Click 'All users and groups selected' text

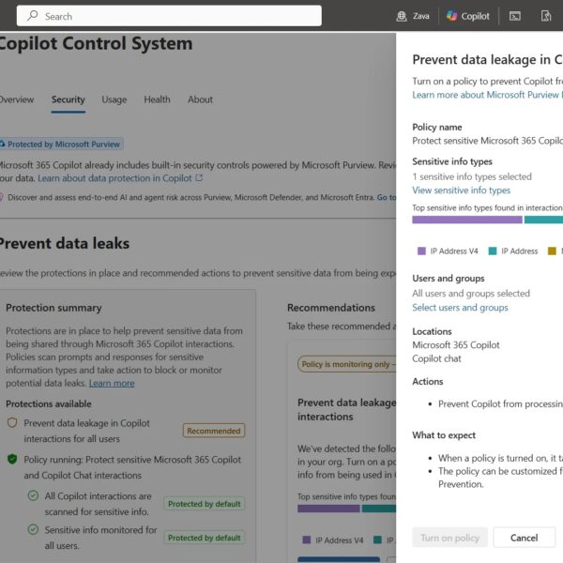click(471, 294)
